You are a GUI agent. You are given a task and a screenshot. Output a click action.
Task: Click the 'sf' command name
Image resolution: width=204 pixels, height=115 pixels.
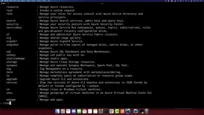[x=8, y=34]
